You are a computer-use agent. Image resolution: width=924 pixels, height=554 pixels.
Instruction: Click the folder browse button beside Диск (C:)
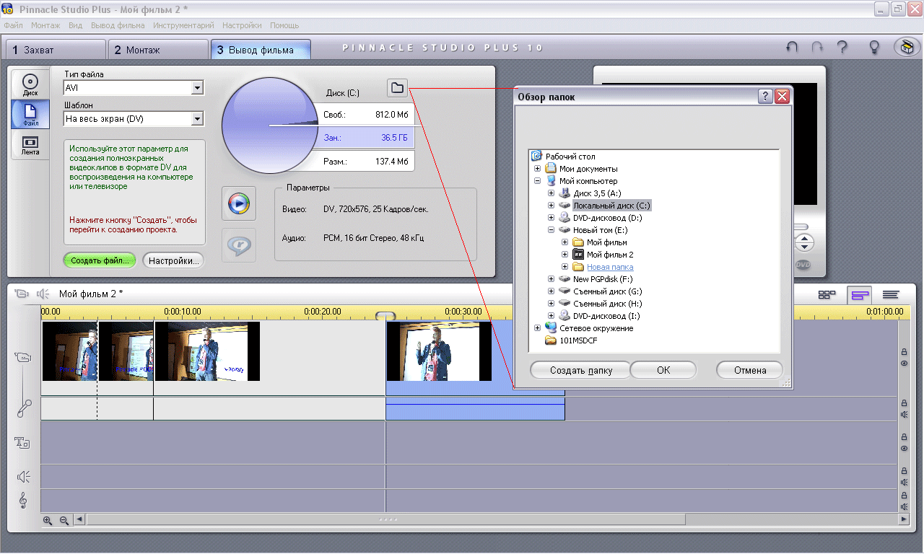[x=397, y=88]
